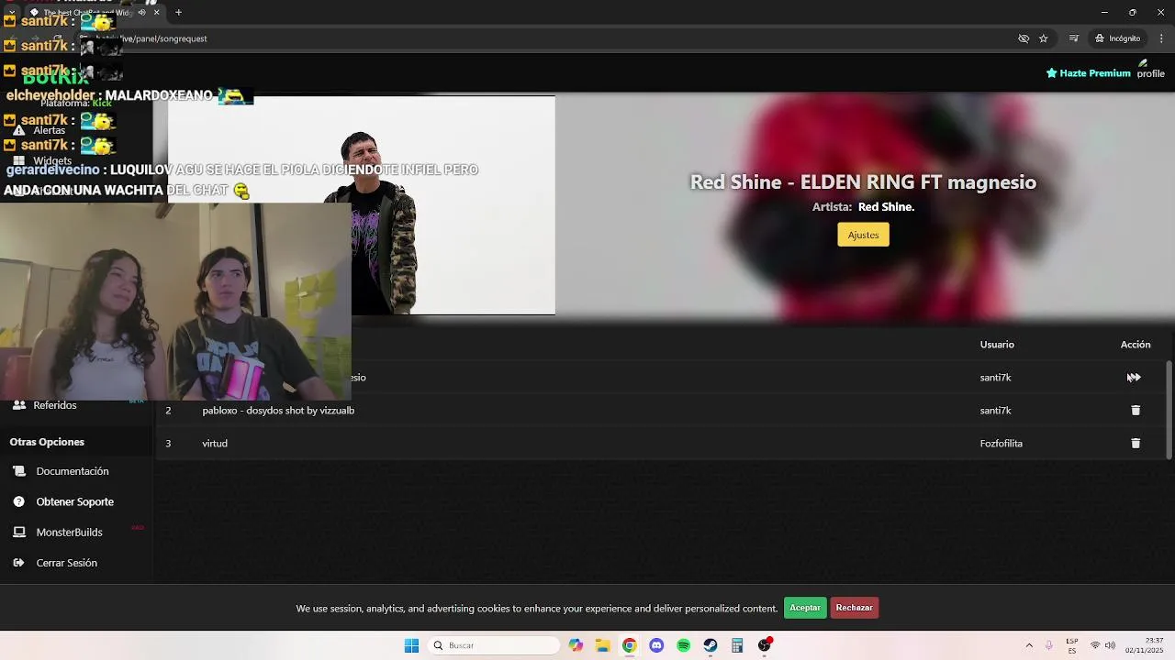Click the Haze Premium star icon
The width and height of the screenshot is (1175, 660).
[1052, 73]
